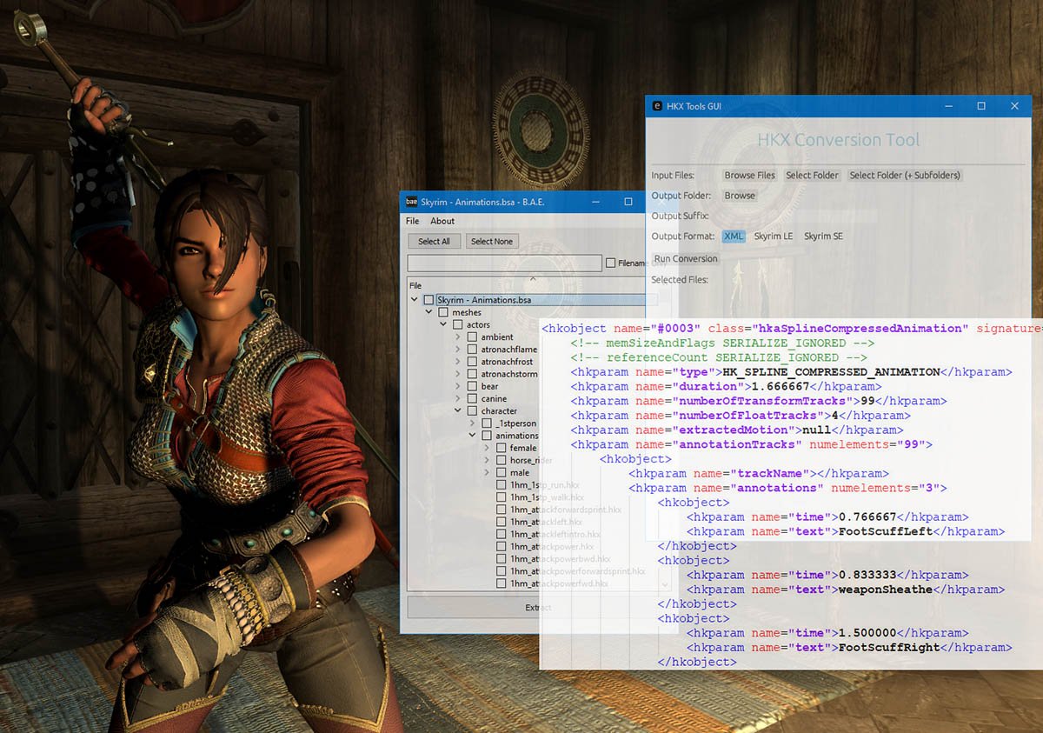Check the meshes folder checkbox

443,312
